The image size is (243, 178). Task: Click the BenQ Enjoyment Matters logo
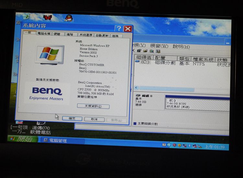coord(46,94)
